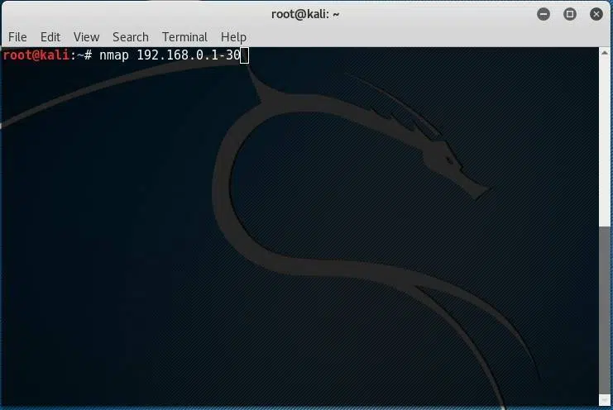The width and height of the screenshot is (613, 410).
Task: Click the dragon head in terminal background
Action: coord(447,161)
